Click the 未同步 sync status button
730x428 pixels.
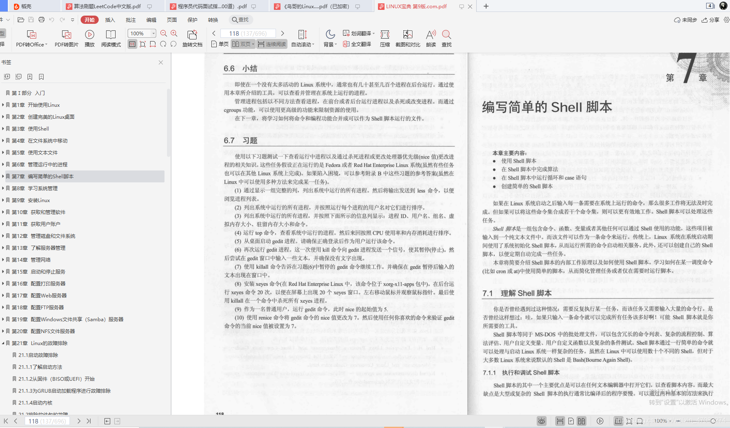[686, 20]
